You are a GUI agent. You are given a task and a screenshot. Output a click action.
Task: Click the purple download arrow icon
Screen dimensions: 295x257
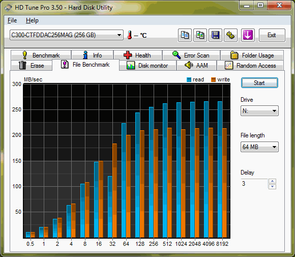[x=248, y=35]
